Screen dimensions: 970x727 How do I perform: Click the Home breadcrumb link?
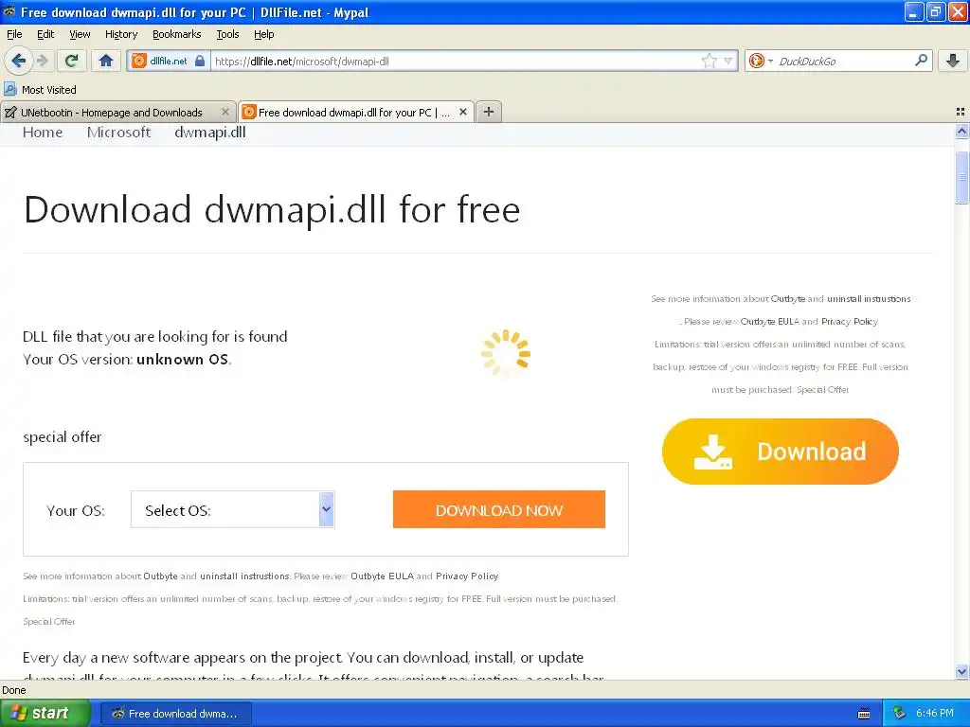click(x=42, y=133)
